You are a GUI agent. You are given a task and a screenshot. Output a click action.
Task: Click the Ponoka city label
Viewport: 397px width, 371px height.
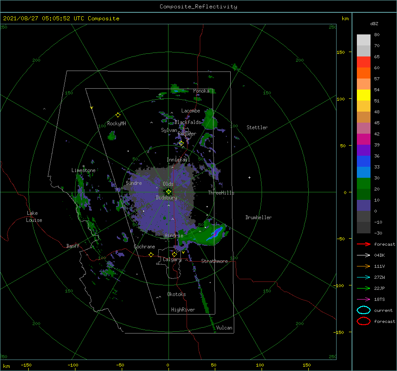click(201, 91)
